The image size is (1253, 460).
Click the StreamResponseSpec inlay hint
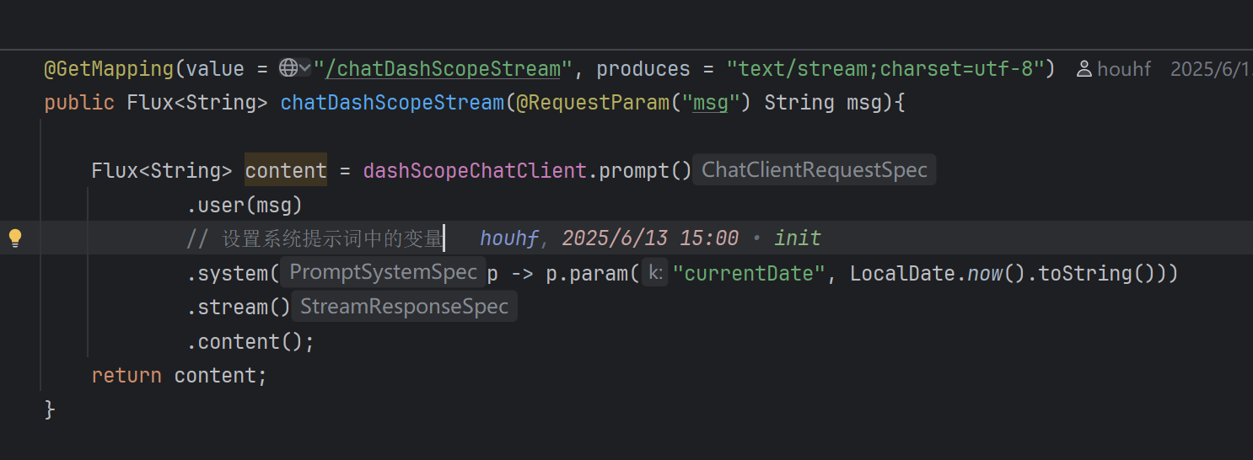[404, 307]
